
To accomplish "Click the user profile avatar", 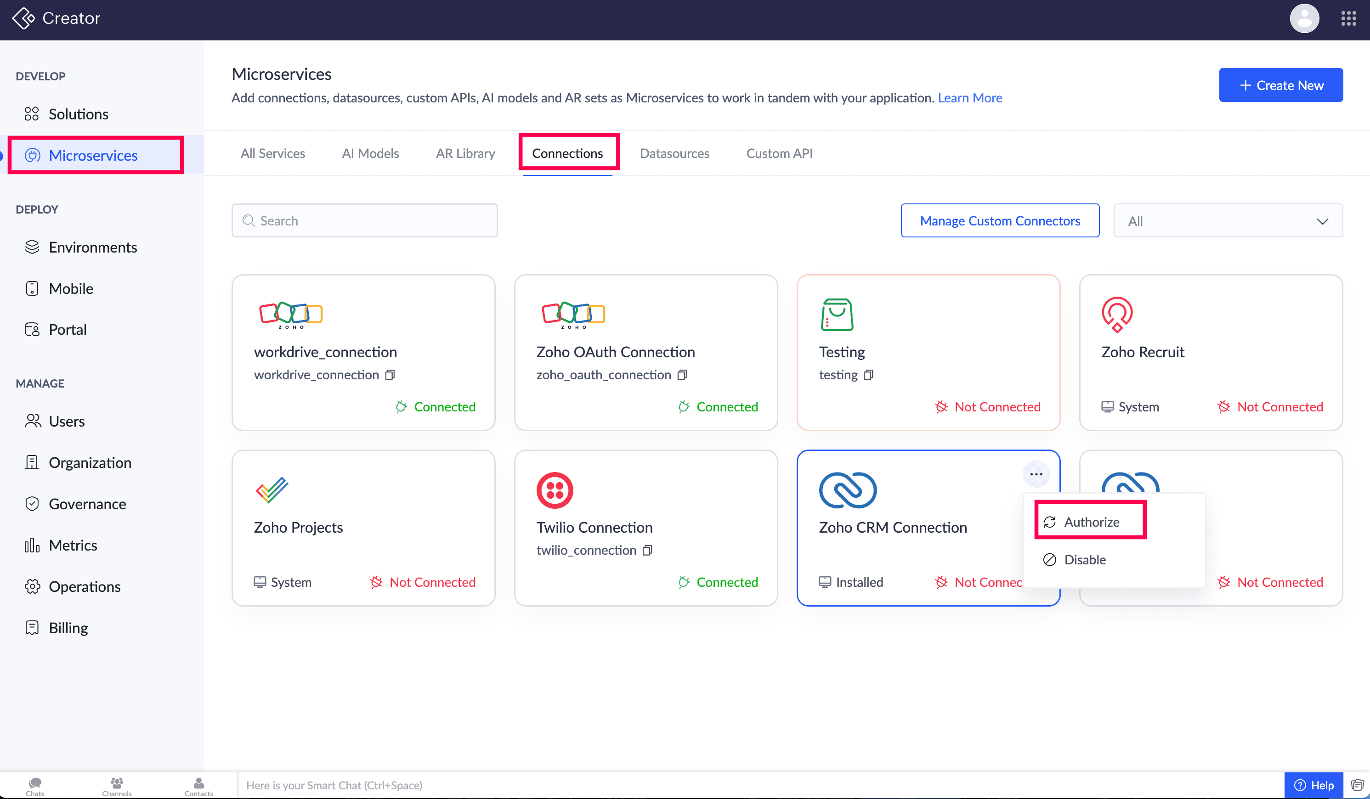I will tap(1304, 18).
